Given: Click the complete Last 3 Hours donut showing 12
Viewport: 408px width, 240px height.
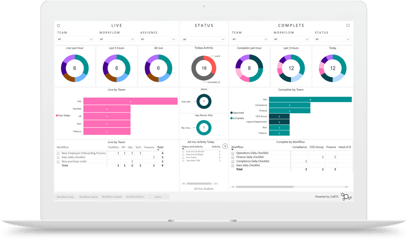Looking at the screenshot, I should pyautogui.click(x=291, y=68).
